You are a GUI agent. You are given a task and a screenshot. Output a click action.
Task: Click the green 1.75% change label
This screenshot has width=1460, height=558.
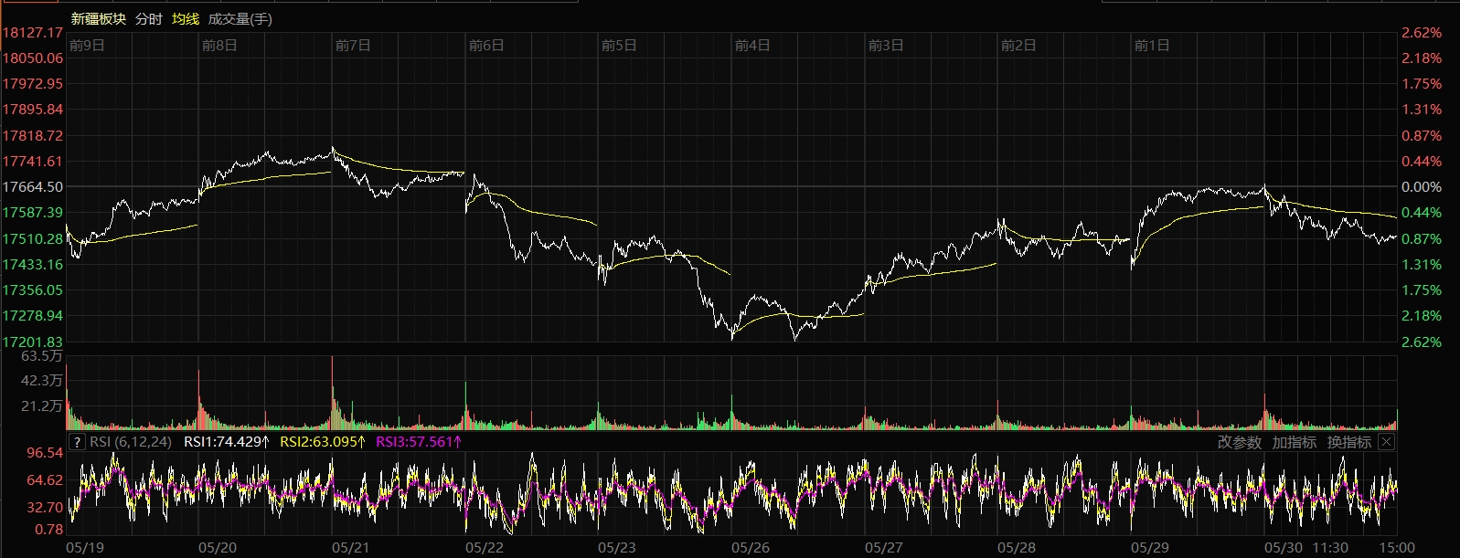(1422, 290)
